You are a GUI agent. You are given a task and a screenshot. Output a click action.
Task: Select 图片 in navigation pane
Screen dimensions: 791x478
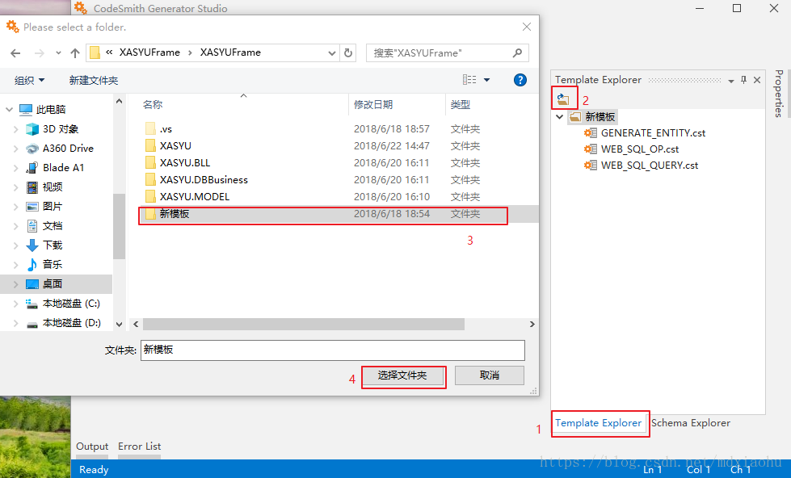(52, 206)
